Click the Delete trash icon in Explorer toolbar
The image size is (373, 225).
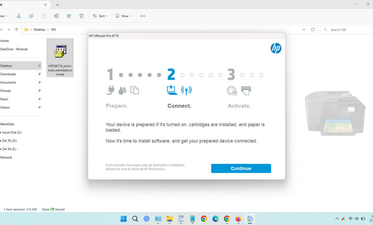click(x=81, y=16)
